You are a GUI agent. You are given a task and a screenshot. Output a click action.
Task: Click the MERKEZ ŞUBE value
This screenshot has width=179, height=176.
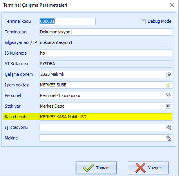53,85
